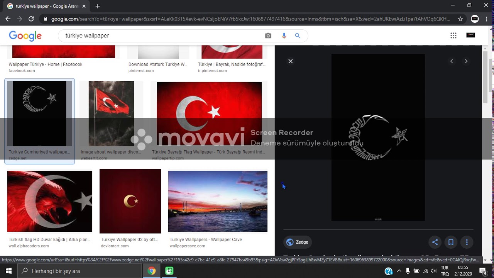This screenshot has width=494, height=278.
Task: Open volume speaker tray icon
Action: [433, 271]
